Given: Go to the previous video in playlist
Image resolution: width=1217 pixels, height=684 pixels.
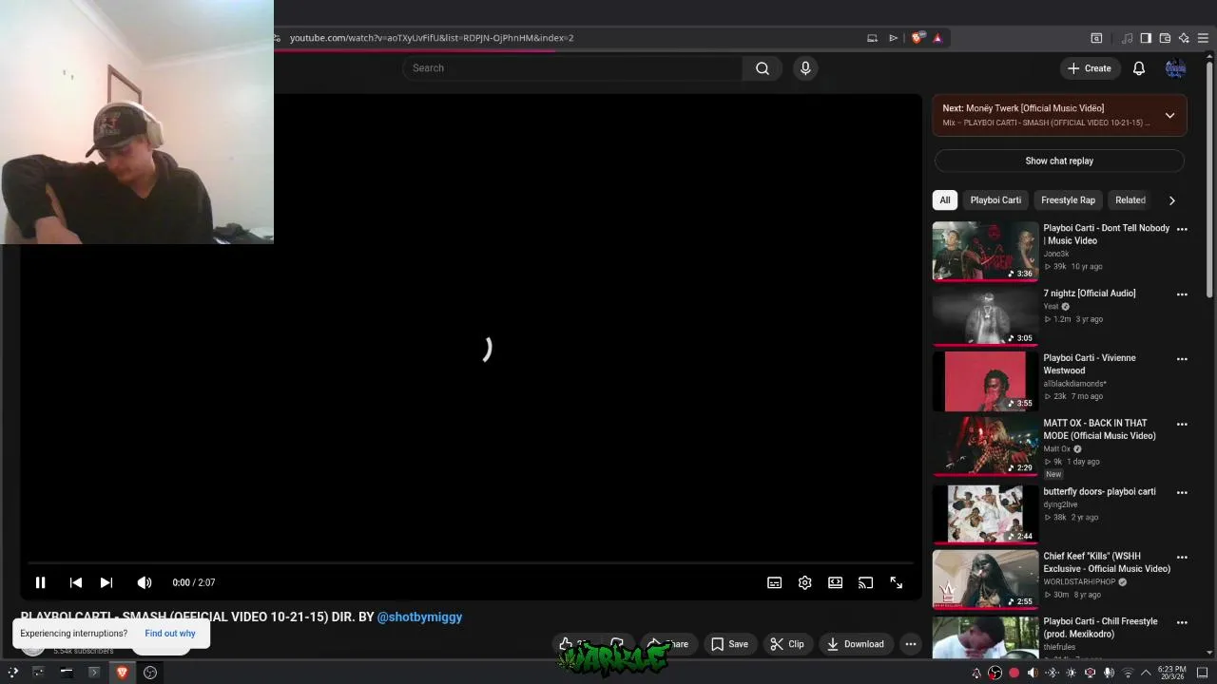Looking at the screenshot, I should 76,582.
